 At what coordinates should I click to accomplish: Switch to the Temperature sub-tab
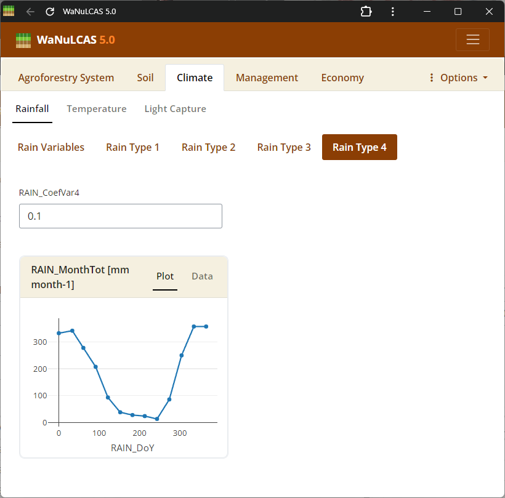click(97, 109)
